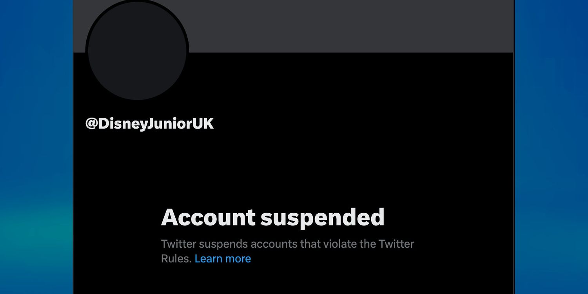Click the blue background left of the profile
This screenshot has width=588, height=294.
[x=35, y=118]
